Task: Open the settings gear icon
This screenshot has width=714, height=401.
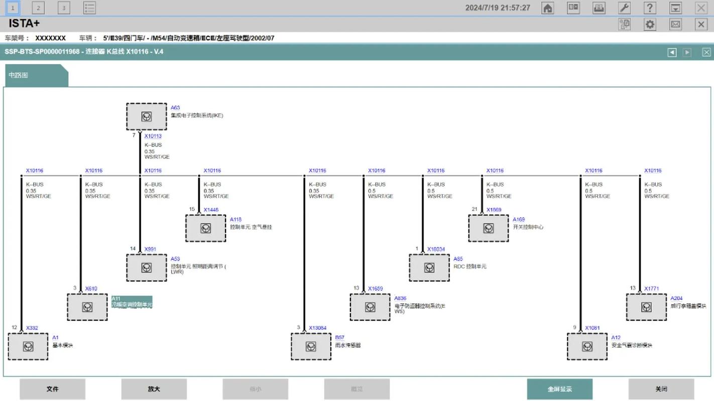Action: [650, 24]
